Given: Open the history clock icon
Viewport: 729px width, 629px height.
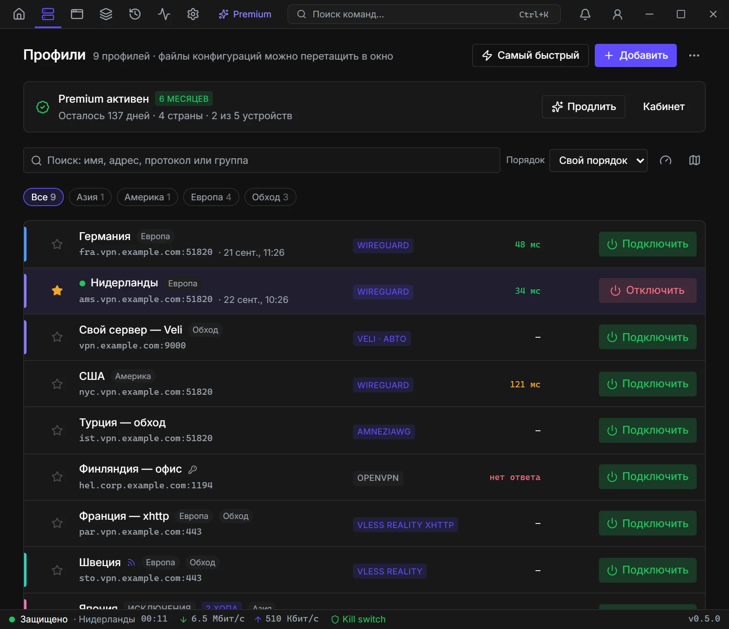Looking at the screenshot, I should [x=135, y=14].
